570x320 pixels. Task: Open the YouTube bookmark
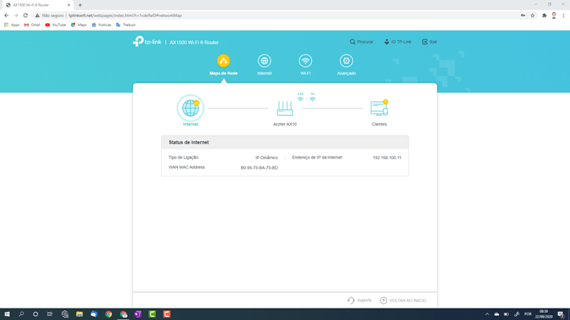pos(56,25)
